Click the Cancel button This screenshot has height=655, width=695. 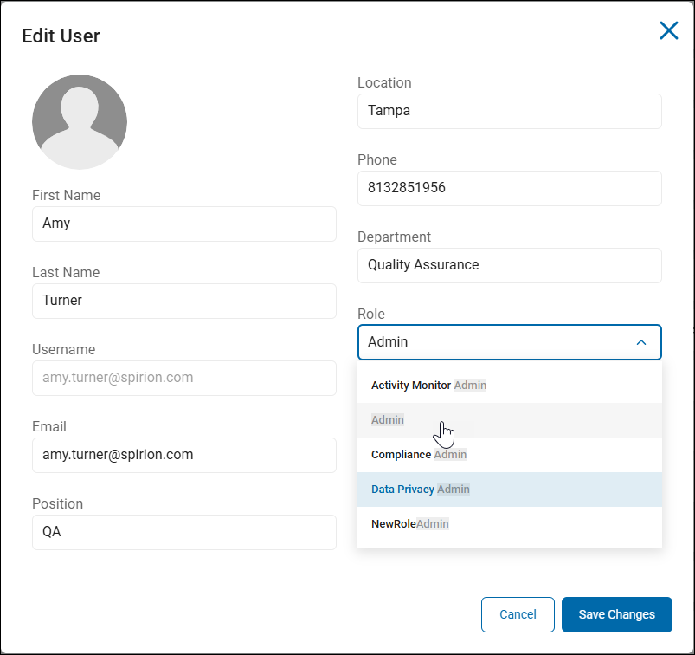518,614
